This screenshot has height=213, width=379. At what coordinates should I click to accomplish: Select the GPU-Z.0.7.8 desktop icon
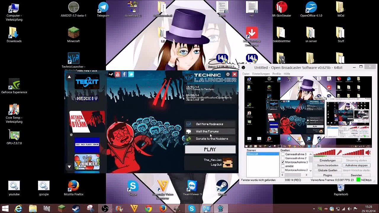tap(14, 137)
